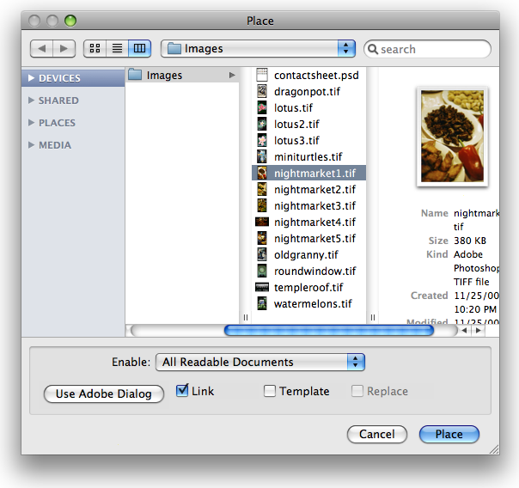Click the forward navigation arrow
This screenshot has width=519, height=488.
pyautogui.click(x=64, y=49)
